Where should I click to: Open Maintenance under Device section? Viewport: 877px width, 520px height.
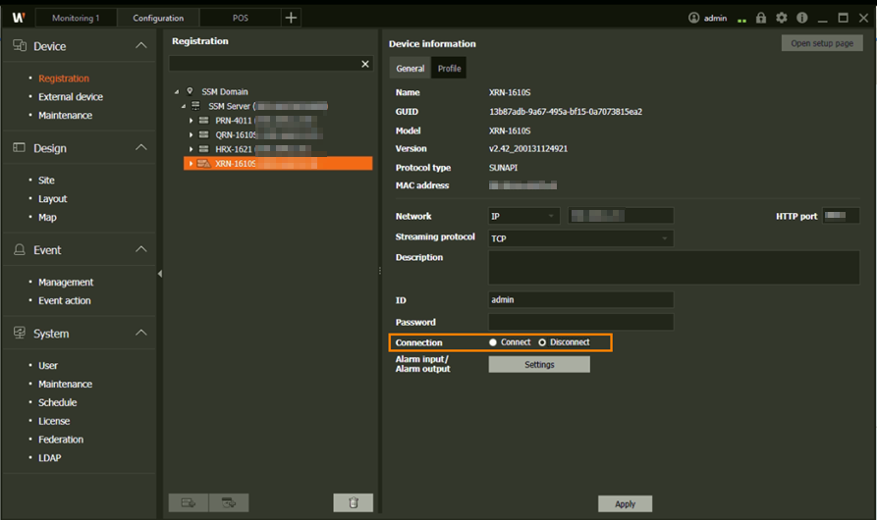point(66,115)
